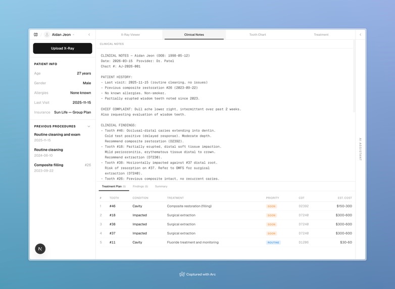Click the $150-300 cost value
This screenshot has width=395, height=289.
tap(344, 206)
